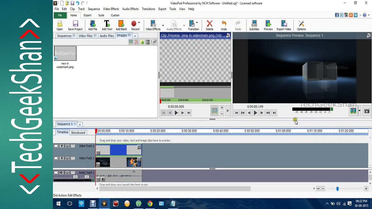Viewport: 372px width, 209px height.
Task: Open the Video Track 1 clip menu icon
Action: (139, 159)
